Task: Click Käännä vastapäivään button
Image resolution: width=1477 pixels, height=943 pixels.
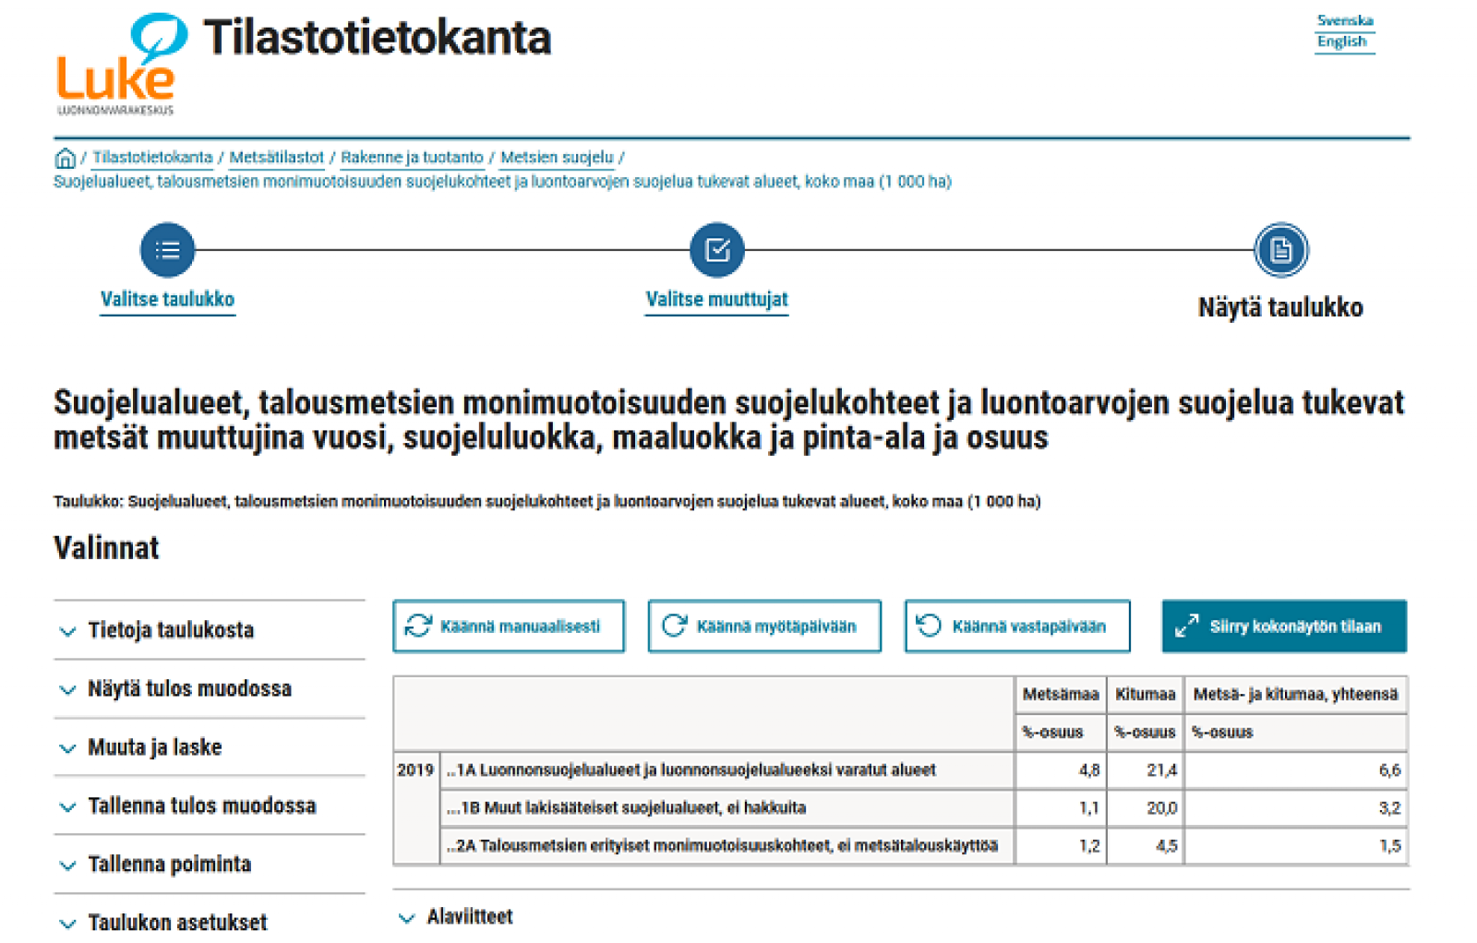Action: (1017, 627)
